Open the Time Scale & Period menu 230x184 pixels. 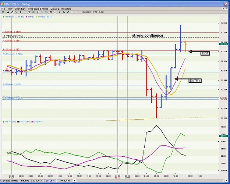coord(38,9)
